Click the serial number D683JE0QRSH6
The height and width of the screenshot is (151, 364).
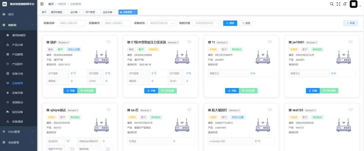305,123
